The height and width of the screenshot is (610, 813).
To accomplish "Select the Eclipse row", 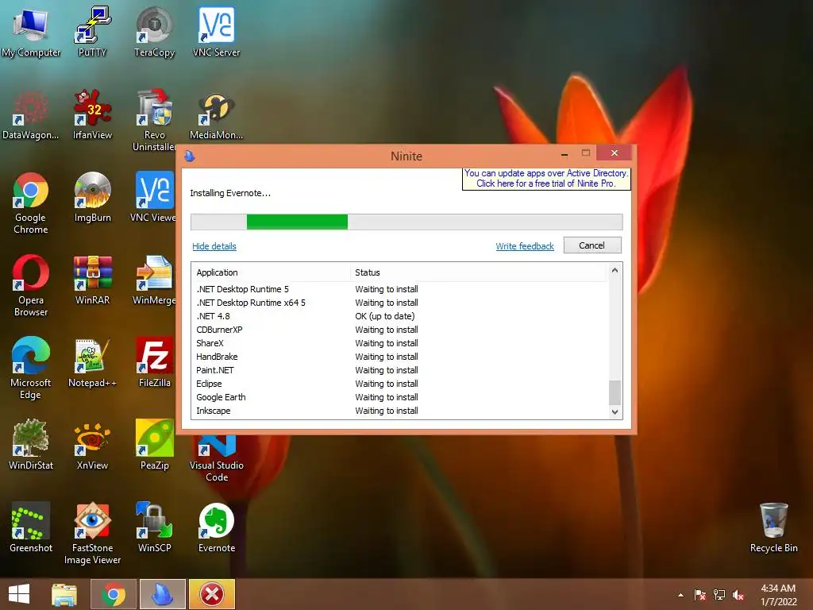I will click(x=399, y=384).
